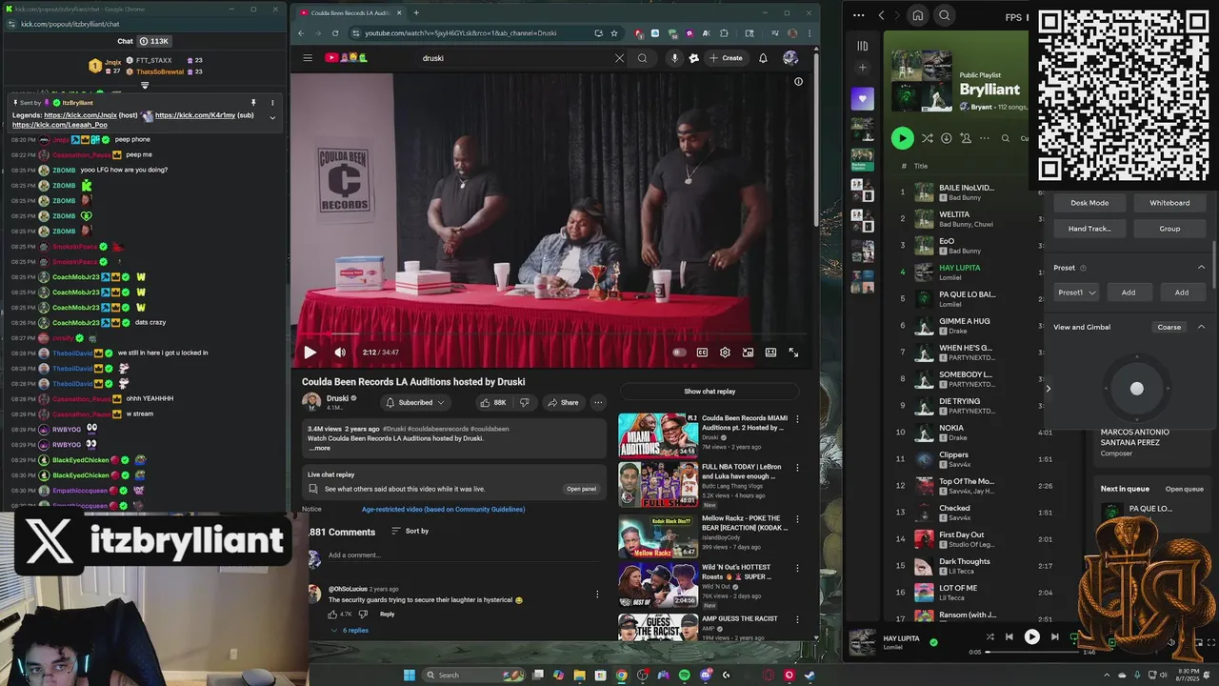Open Age-restricted video notice link

click(443, 509)
